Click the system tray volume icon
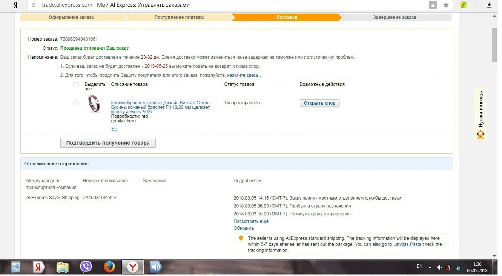This screenshot has height=276, width=502. (x=439, y=267)
